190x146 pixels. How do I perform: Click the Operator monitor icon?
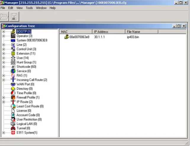click(13, 36)
